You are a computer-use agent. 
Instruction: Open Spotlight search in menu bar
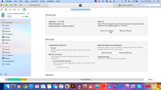coord(154,1)
